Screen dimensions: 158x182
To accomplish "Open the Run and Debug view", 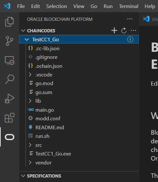I will click(9, 99).
